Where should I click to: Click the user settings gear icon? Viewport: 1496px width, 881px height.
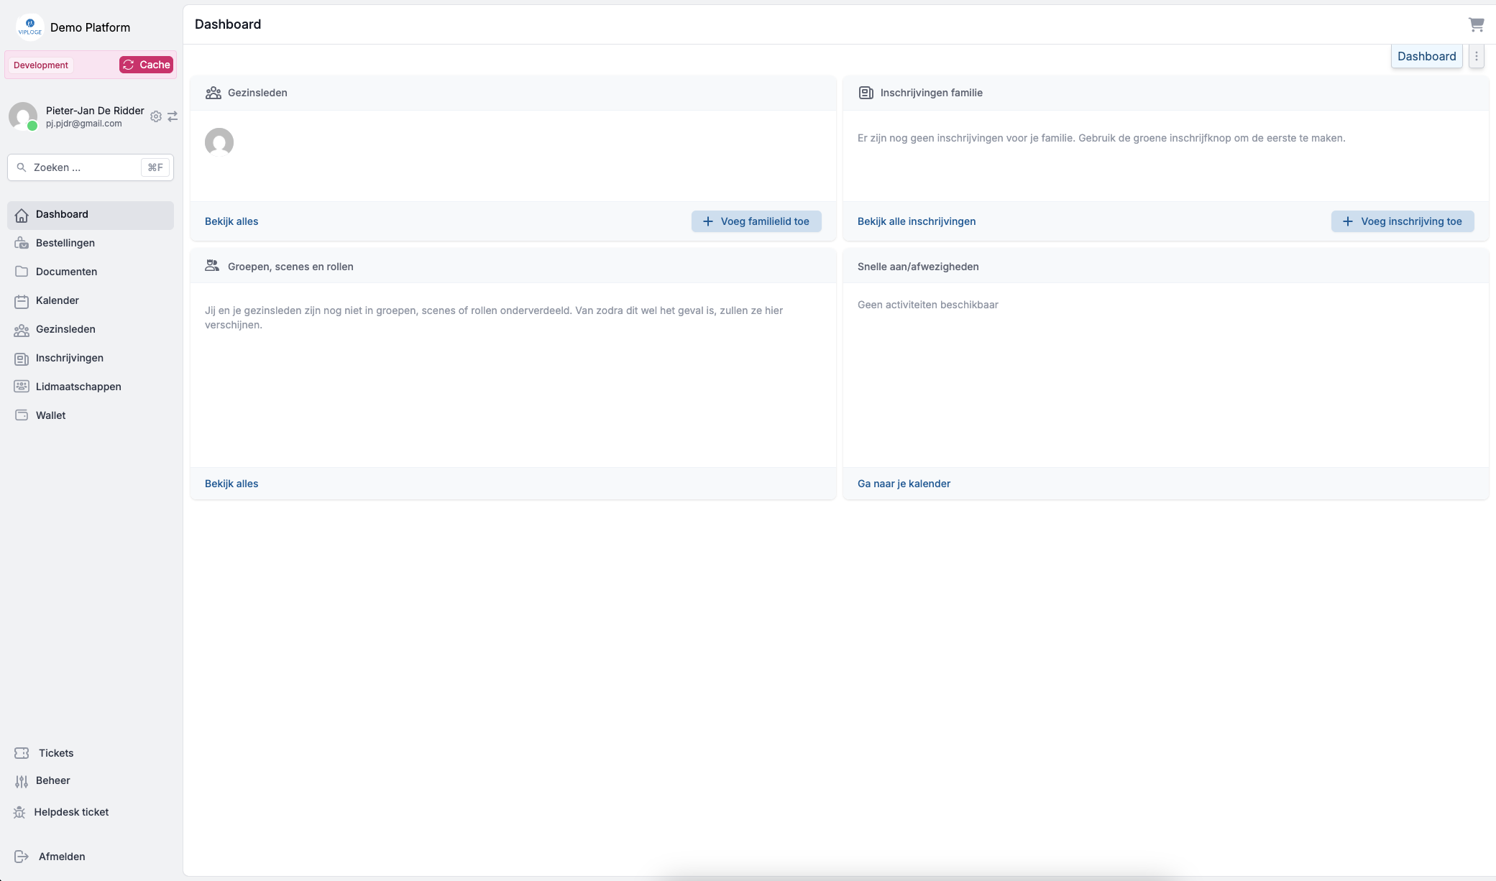click(156, 116)
